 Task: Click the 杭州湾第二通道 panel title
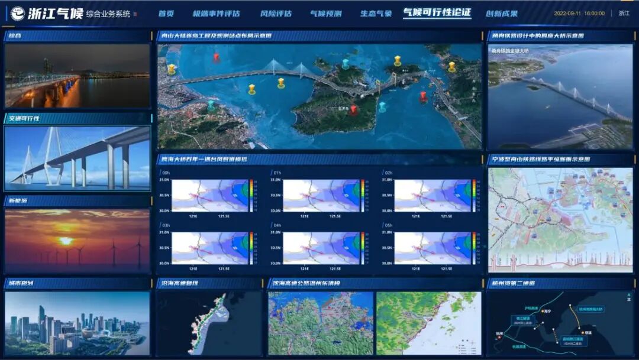pyautogui.click(x=514, y=283)
